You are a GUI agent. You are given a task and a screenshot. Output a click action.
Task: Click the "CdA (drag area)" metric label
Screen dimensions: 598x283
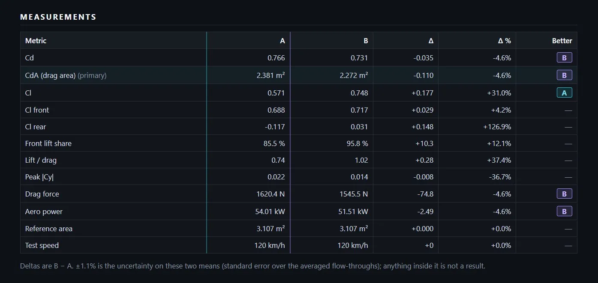click(51, 75)
